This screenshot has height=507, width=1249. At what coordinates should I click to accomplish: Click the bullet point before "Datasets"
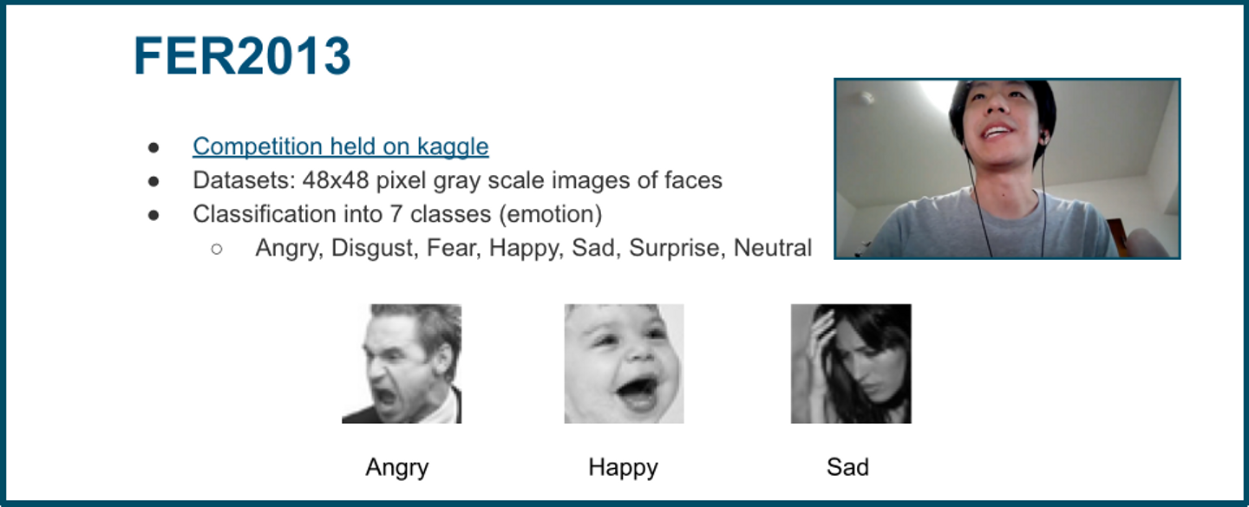point(154,181)
